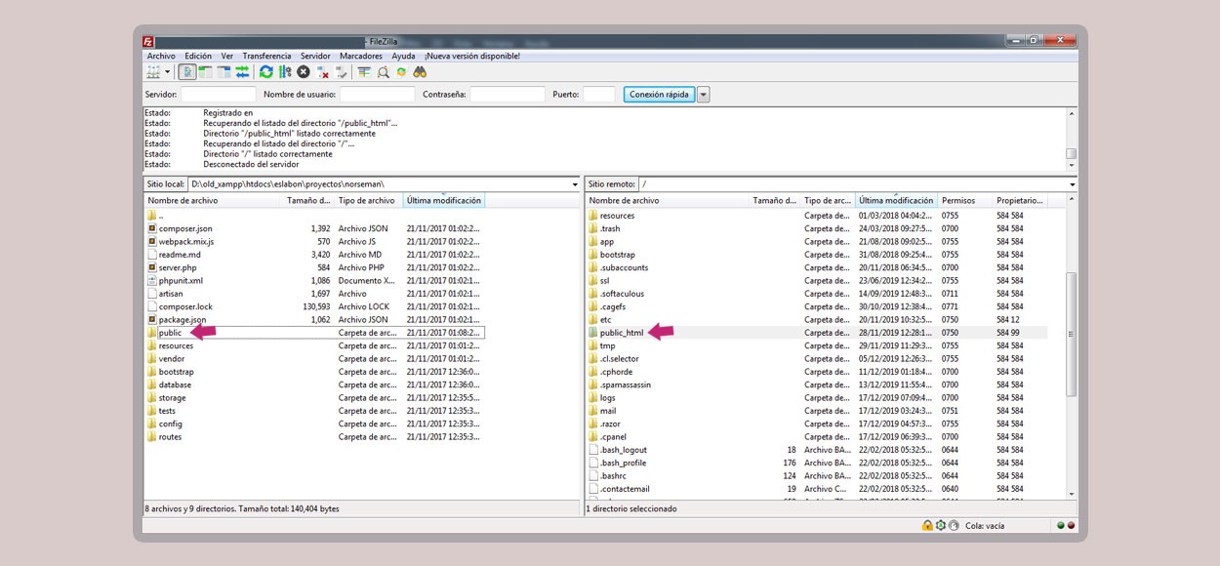Click the process queue toolbar icon
The height and width of the screenshot is (566, 1220).
pos(285,72)
